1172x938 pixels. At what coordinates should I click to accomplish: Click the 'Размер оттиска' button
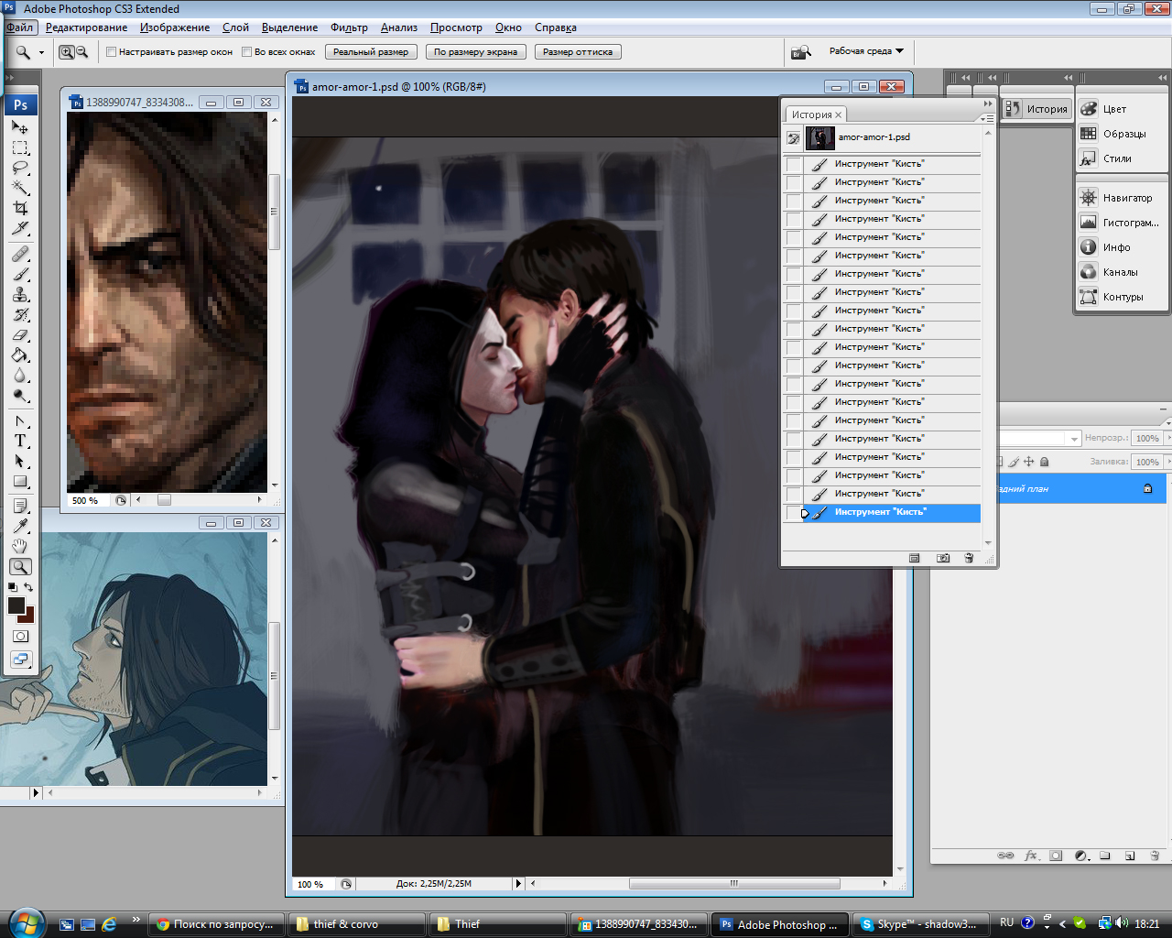(578, 52)
